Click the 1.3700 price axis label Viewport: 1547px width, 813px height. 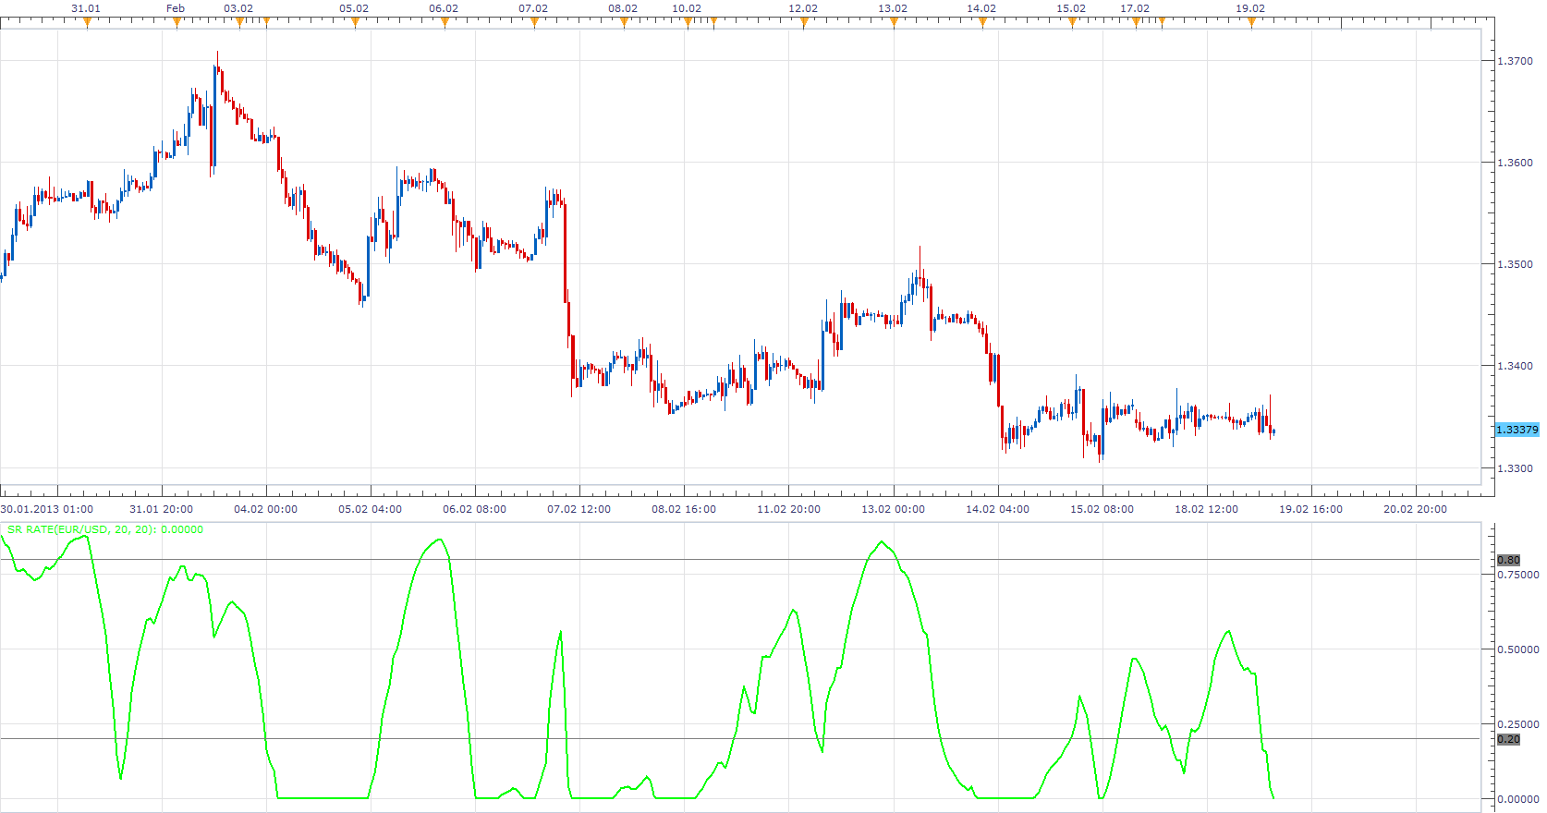pos(1515,61)
